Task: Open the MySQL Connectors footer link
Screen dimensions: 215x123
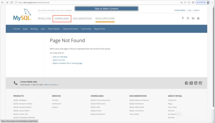Action: [x=136, y=111]
